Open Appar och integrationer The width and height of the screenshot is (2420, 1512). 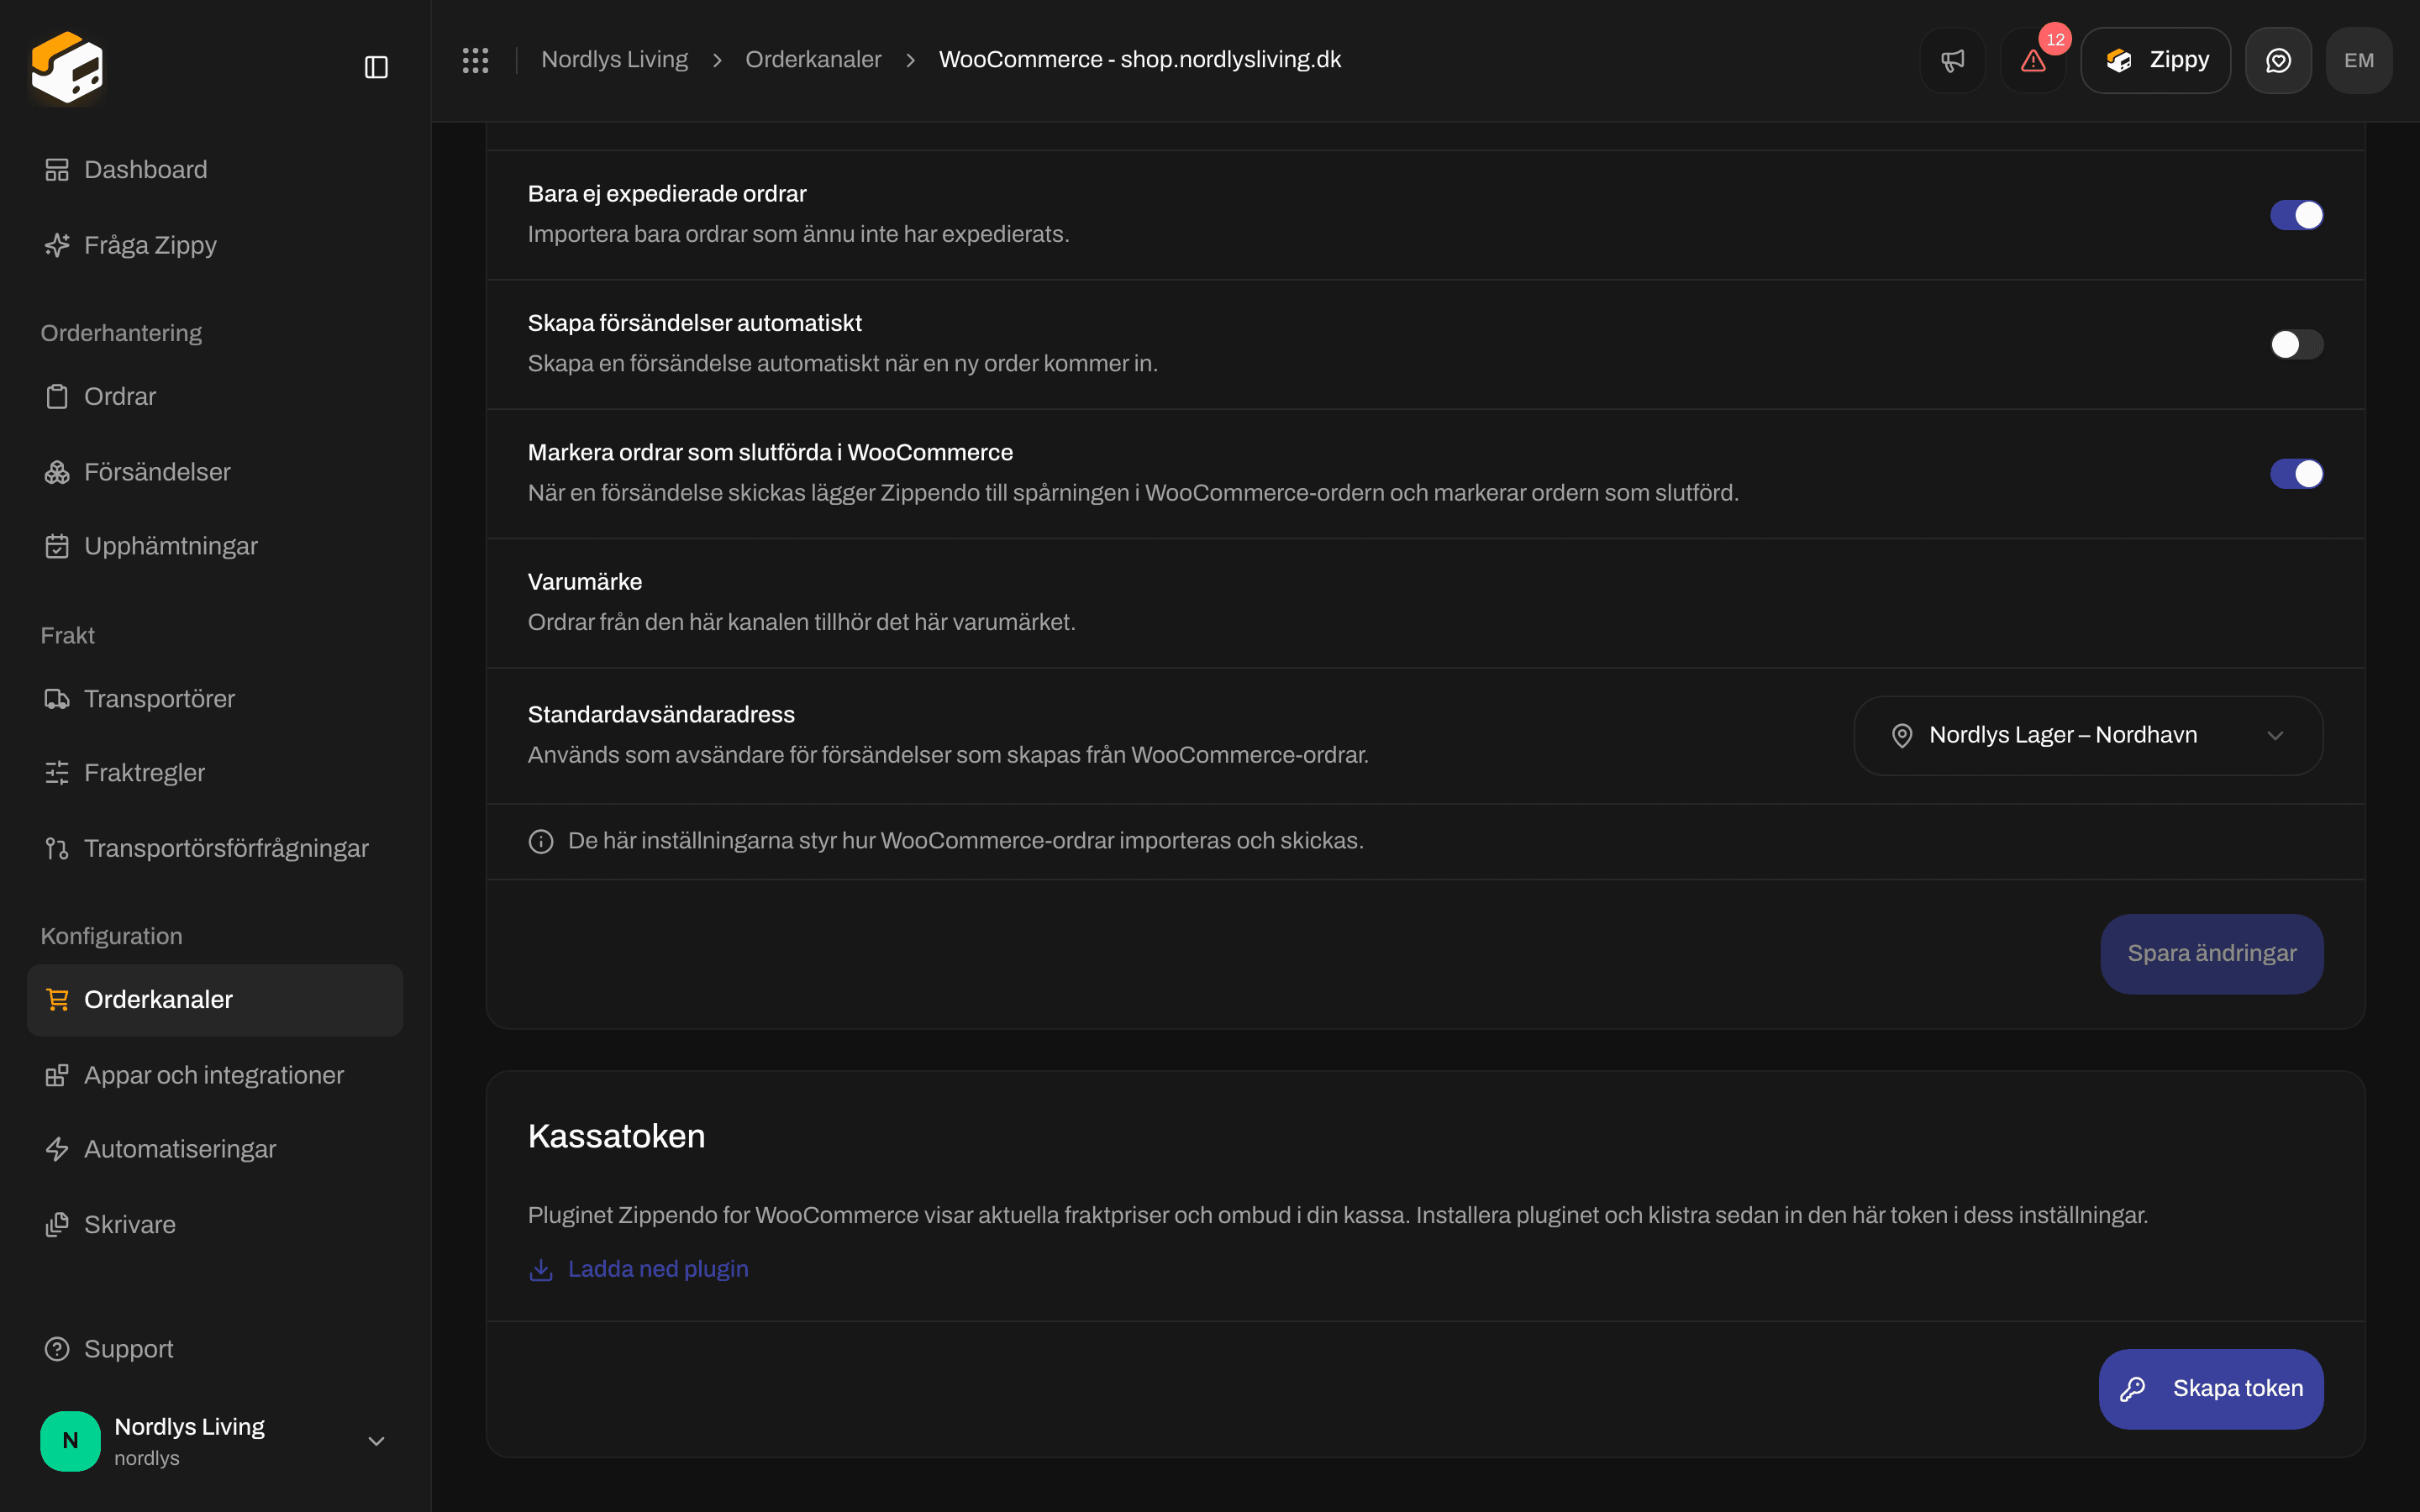coord(215,1075)
